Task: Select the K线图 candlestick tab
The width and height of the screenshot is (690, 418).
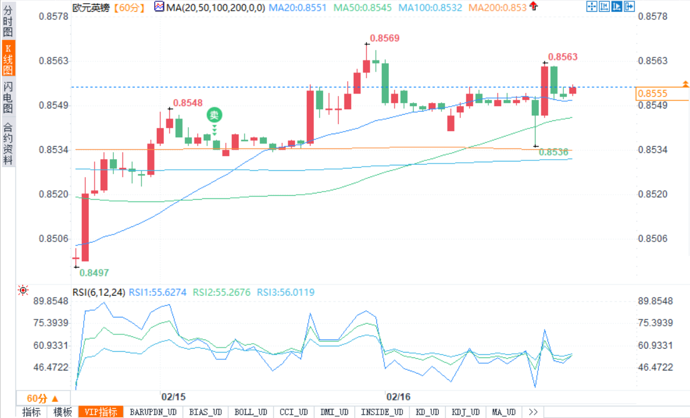Action: pyautogui.click(x=8, y=59)
